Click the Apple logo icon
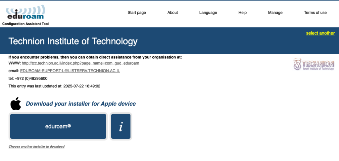The height and width of the screenshot is (161, 339). click(x=16, y=104)
